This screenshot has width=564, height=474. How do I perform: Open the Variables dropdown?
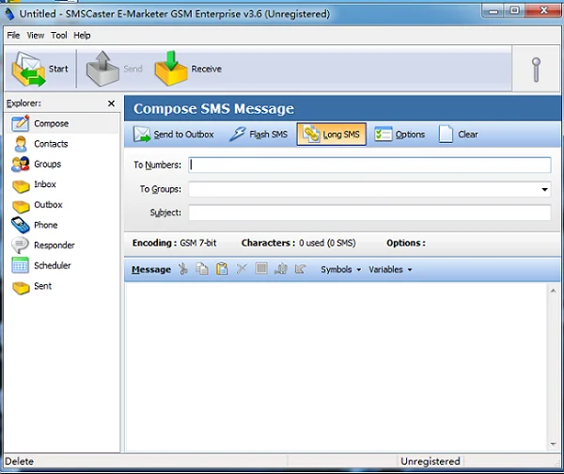pos(390,270)
